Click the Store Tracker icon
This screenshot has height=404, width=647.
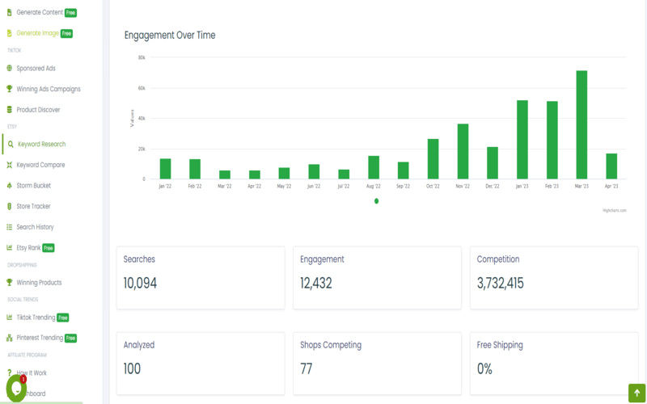(10, 206)
